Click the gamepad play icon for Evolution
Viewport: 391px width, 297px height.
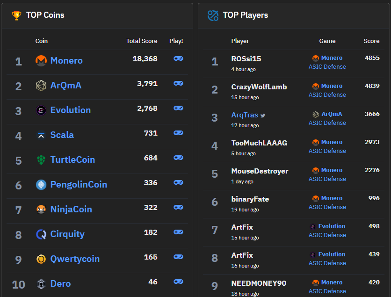[178, 108]
